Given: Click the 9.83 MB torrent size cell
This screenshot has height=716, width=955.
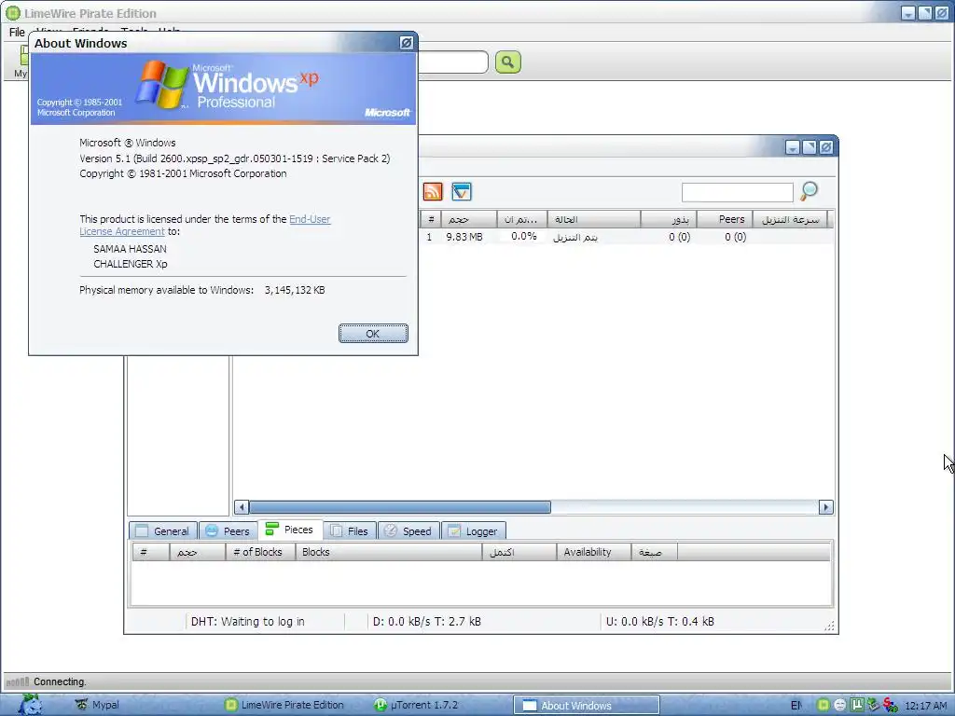Looking at the screenshot, I should [x=464, y=237].
